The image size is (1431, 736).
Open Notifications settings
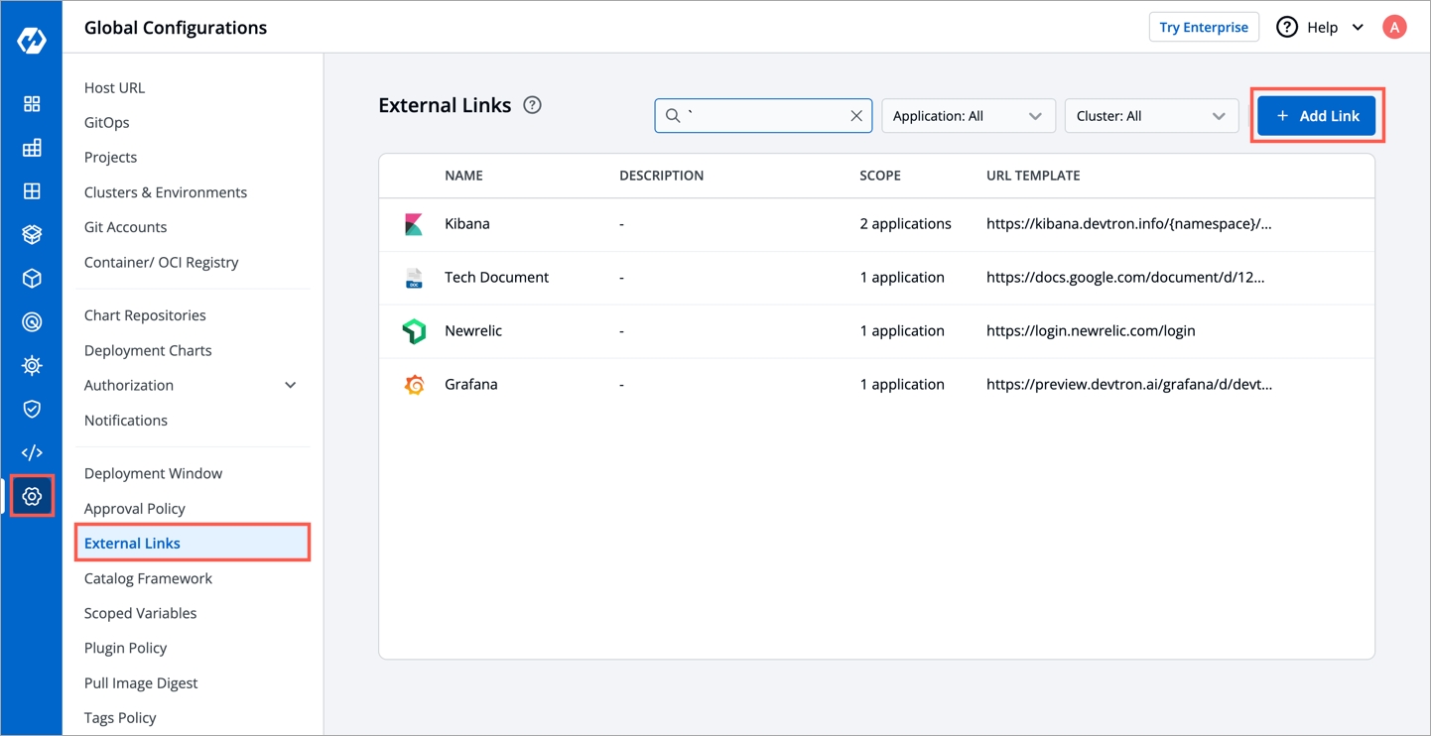126,421
